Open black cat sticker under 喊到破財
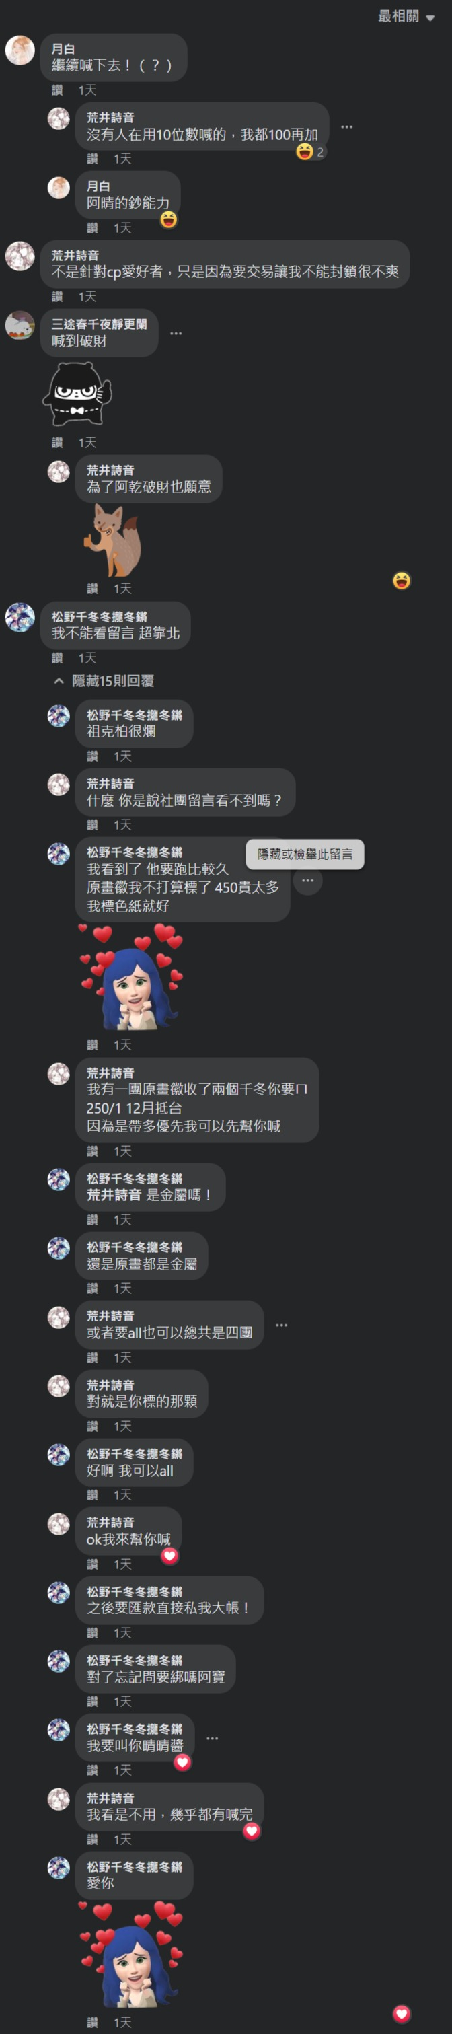The height and width of the screenshot is (2034, 452). click(x=77, y=393)
